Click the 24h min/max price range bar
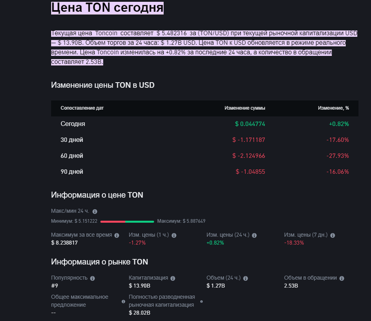371x321 pixels. pos(127,221)
